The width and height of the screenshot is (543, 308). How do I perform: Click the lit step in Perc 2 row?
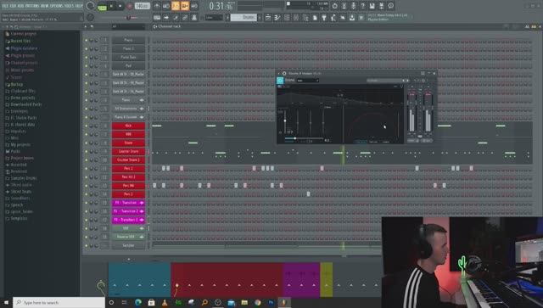(309, 194)
